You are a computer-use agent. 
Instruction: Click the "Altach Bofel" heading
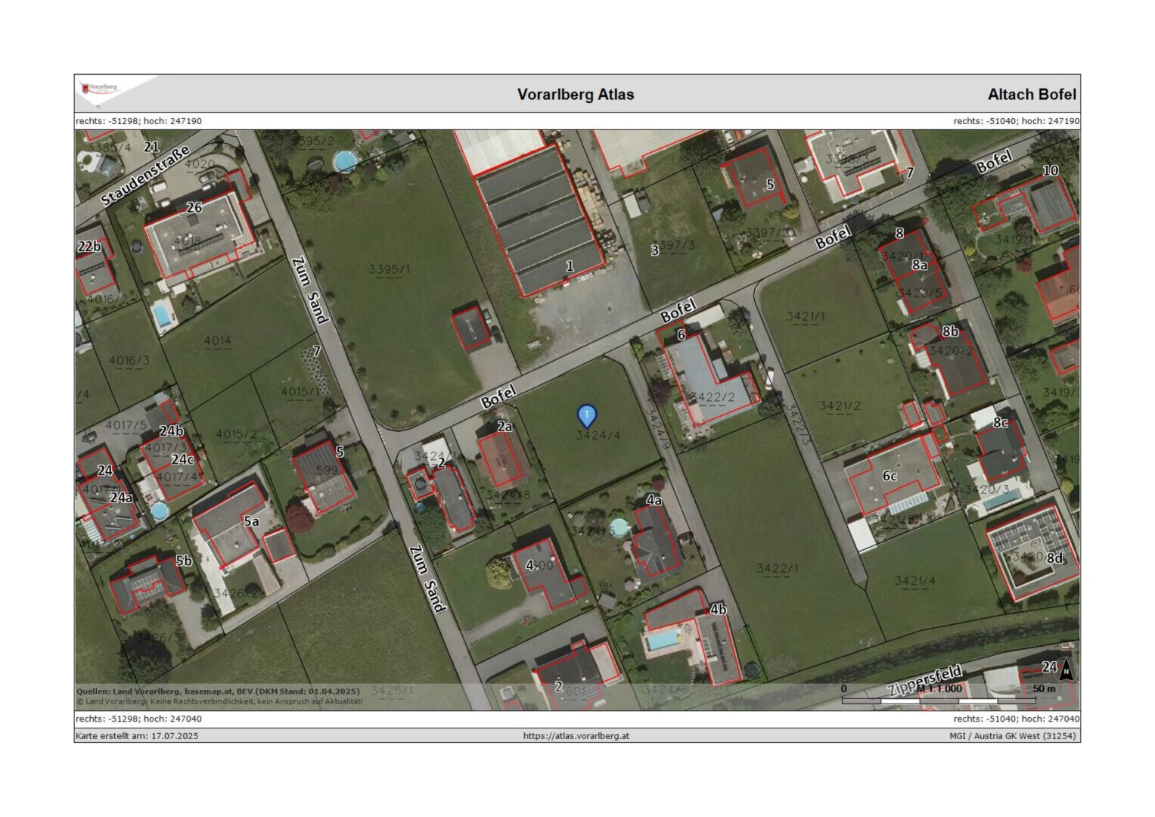(1031, 95)
